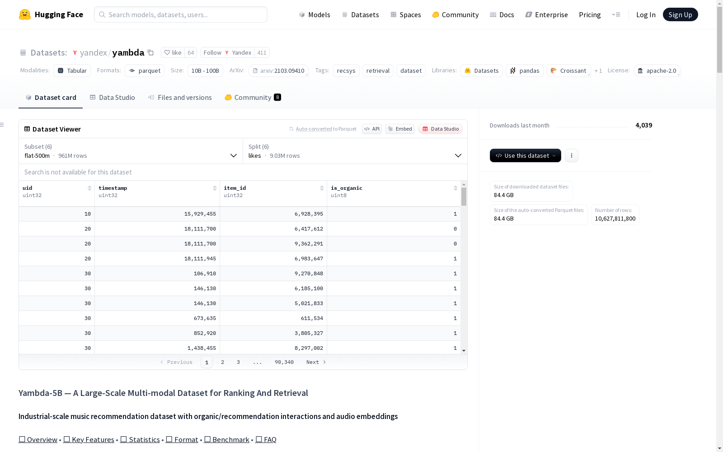This screenshot has width=723, height=452.
Task: Click the Datasets stack icon by title
Action: click(x=23, y=52)
